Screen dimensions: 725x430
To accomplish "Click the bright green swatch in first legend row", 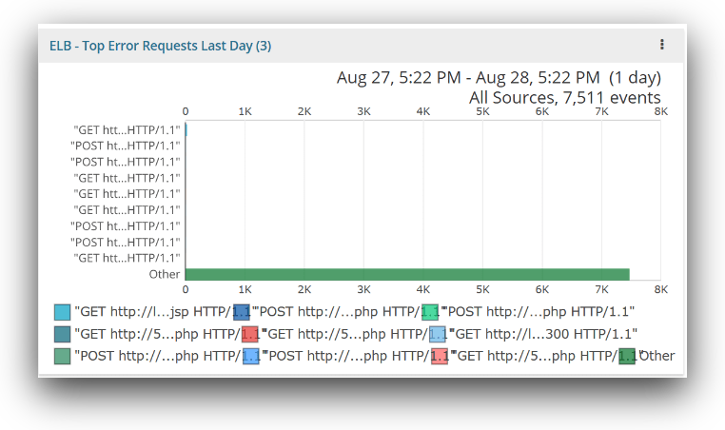I will pyautogui.click(x=430, y=312).
